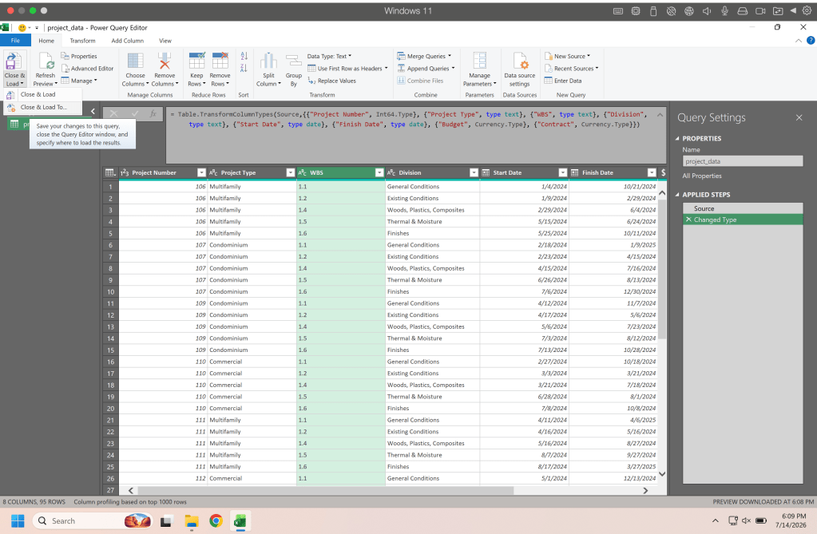
Task: Collapse the Queries pane with the arrow
Action: tap(93, 111)
